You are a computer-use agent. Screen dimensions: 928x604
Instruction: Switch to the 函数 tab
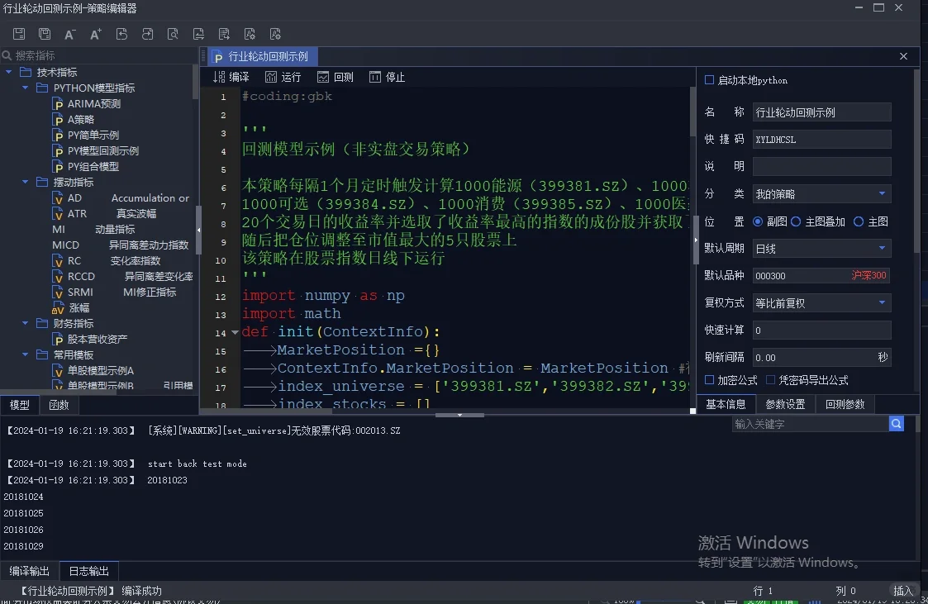(x=59, y=405)
